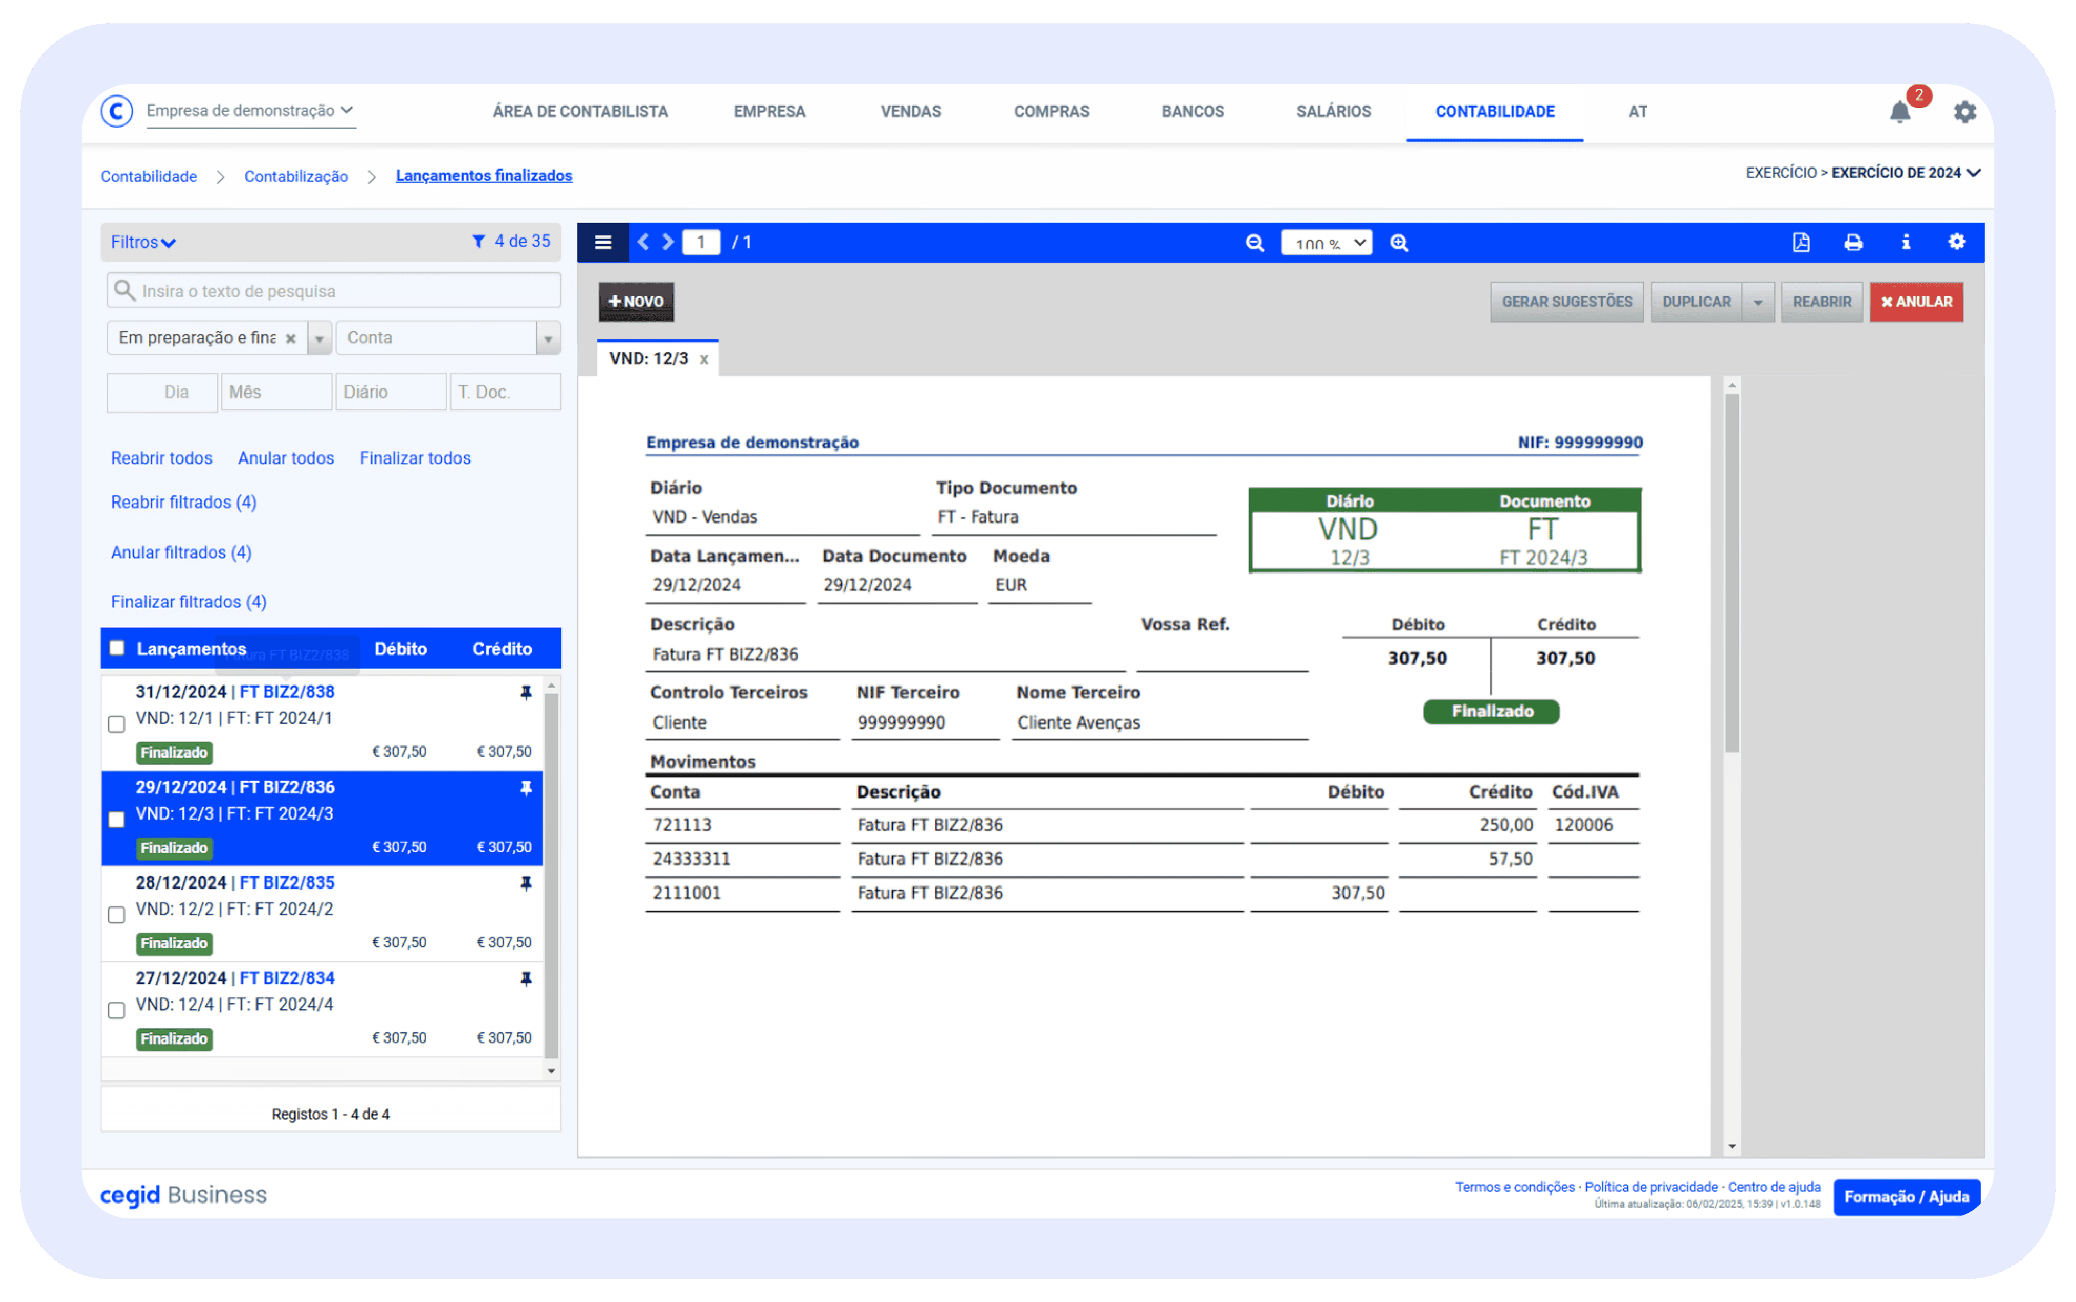2076x1302 pixels.
Task: Export document as PDF icon
Action: point(1800,243)
